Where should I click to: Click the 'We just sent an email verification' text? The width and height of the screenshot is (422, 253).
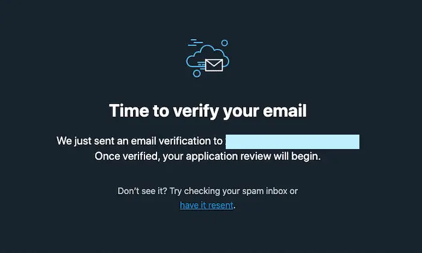(x=139, y=141)
